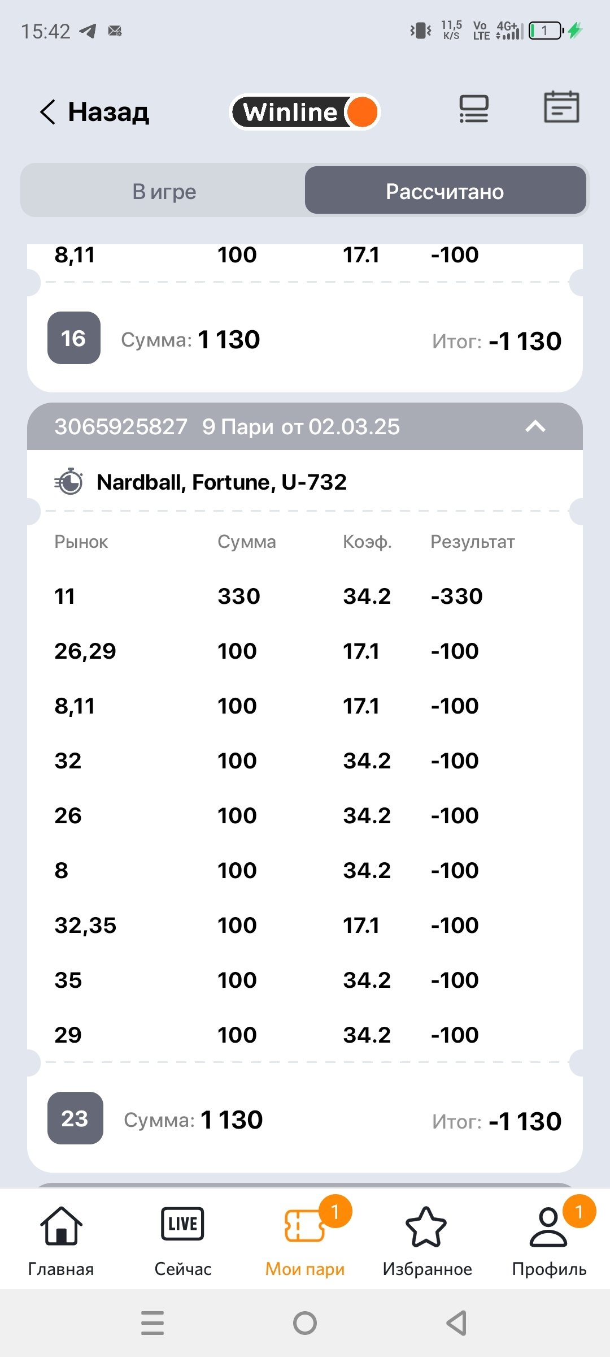Open the list view icon in header
Screen dimensions: 610x1357
(x=473, y=109)
